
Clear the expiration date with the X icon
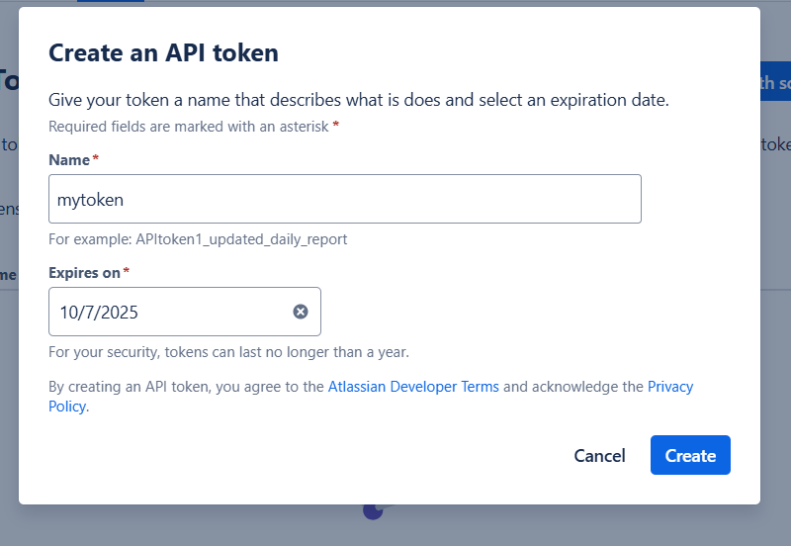click(x=301, y=312)
